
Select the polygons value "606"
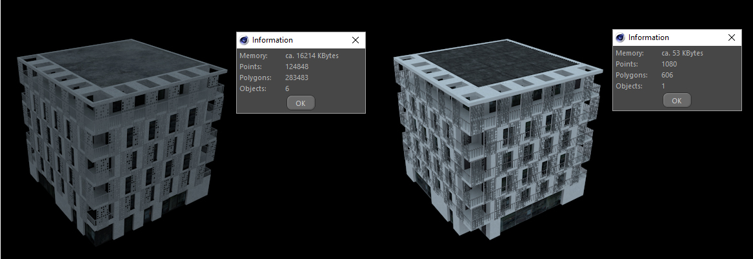coord(667,76)
